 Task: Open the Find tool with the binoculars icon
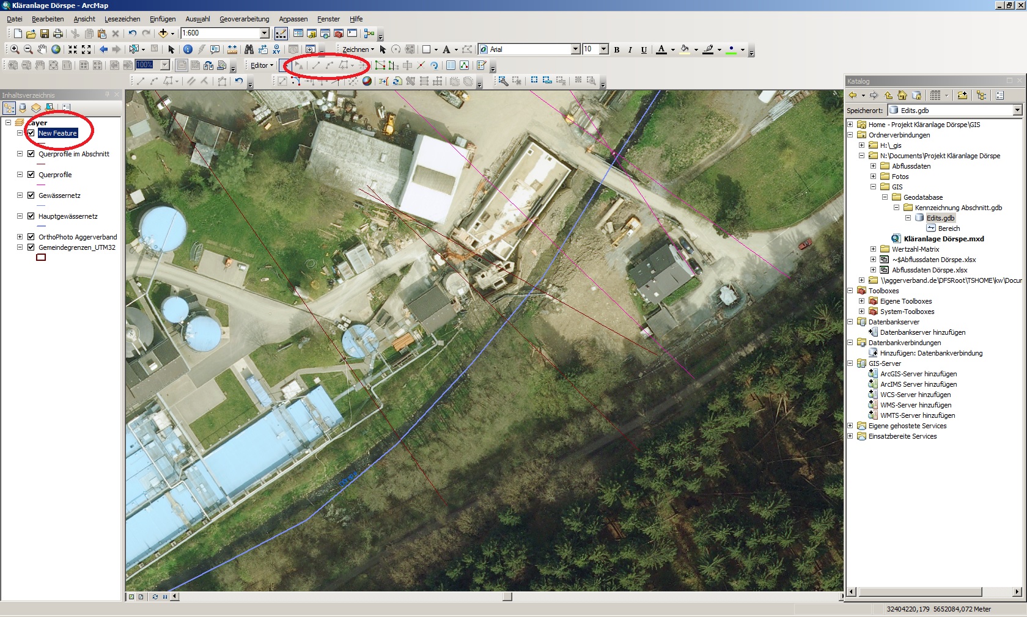pos(249,49)
